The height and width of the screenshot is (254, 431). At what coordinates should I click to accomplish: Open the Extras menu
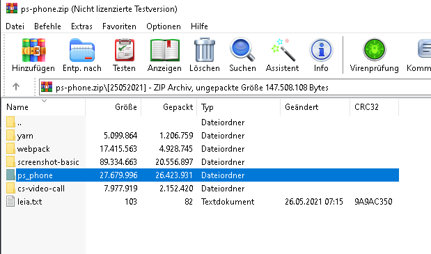pyautogui.click(x=81, y=26)
